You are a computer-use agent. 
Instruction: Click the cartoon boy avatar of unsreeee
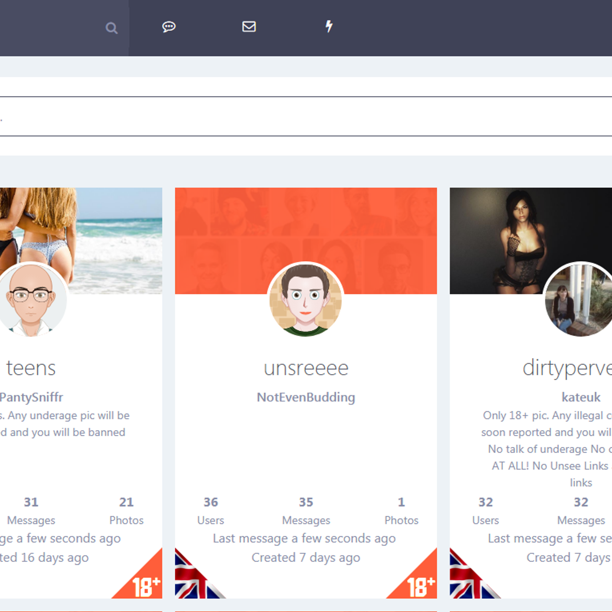click(306, 300)
